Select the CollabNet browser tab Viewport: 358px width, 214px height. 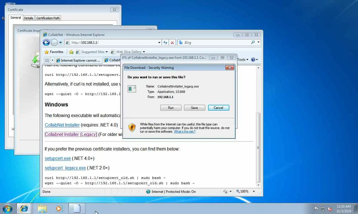tap(112, 60)
